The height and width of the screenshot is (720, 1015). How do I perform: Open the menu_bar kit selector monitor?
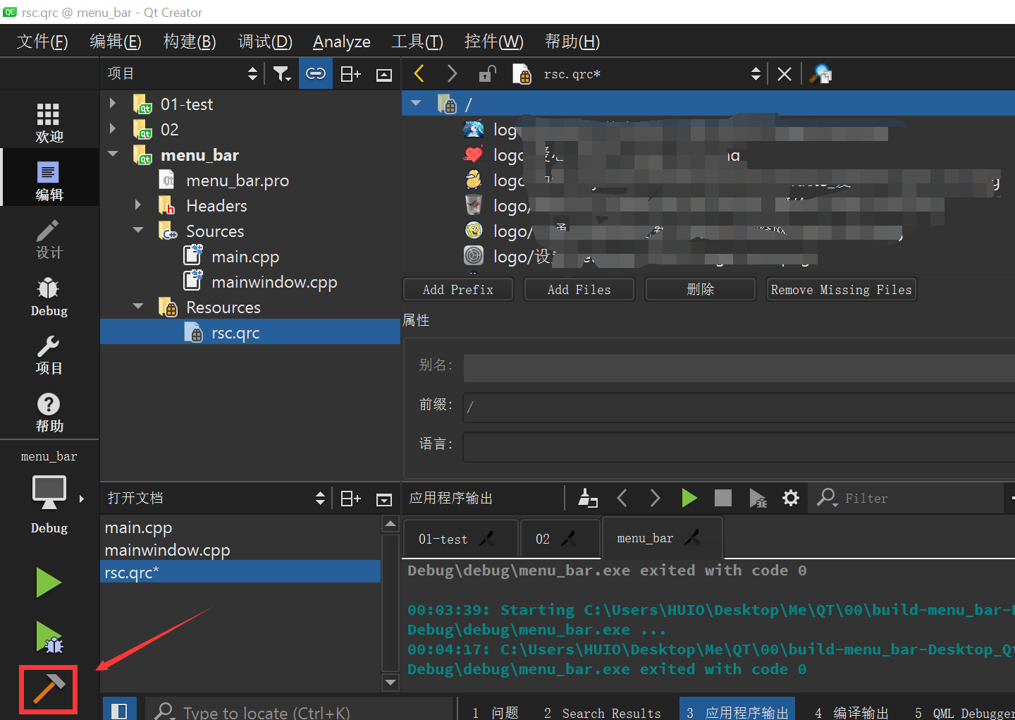tap(49, 492)
